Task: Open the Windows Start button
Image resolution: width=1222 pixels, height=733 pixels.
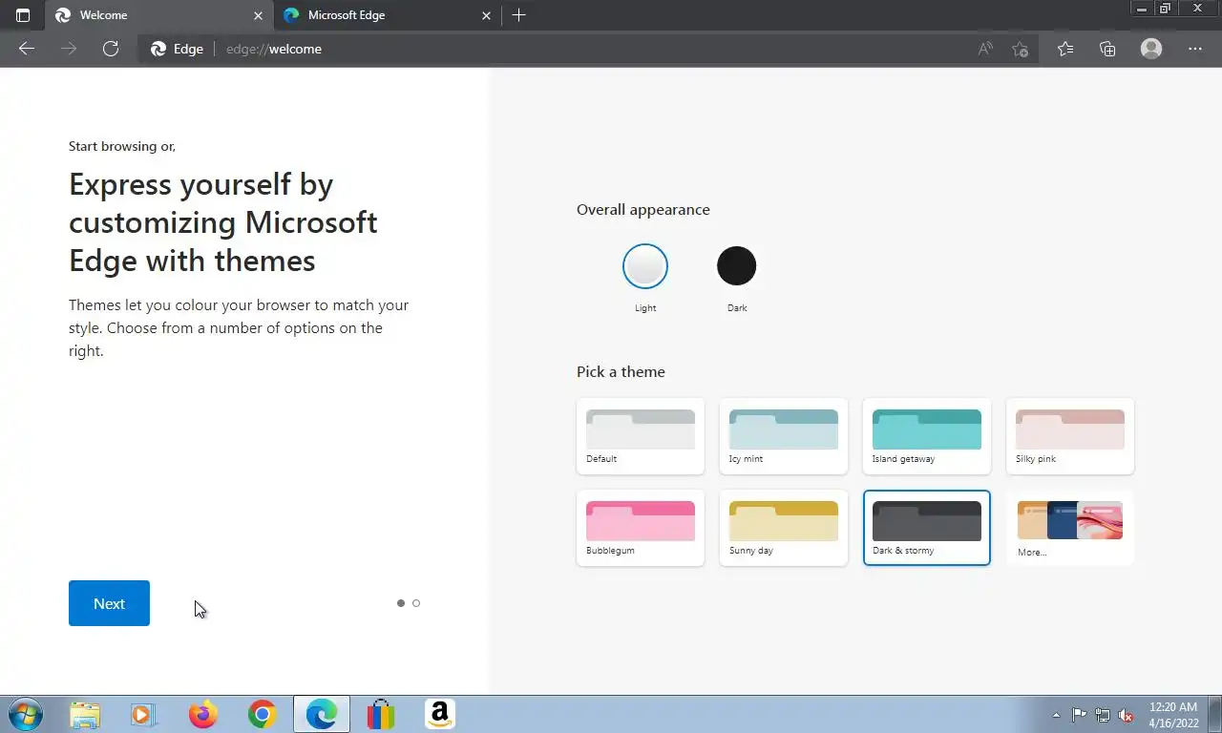Action: [25, 714]
